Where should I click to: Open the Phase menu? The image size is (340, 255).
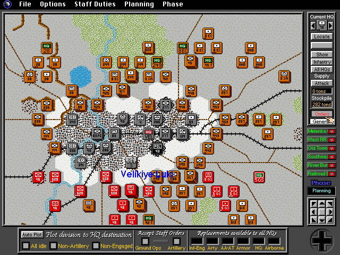coord(173,4)
